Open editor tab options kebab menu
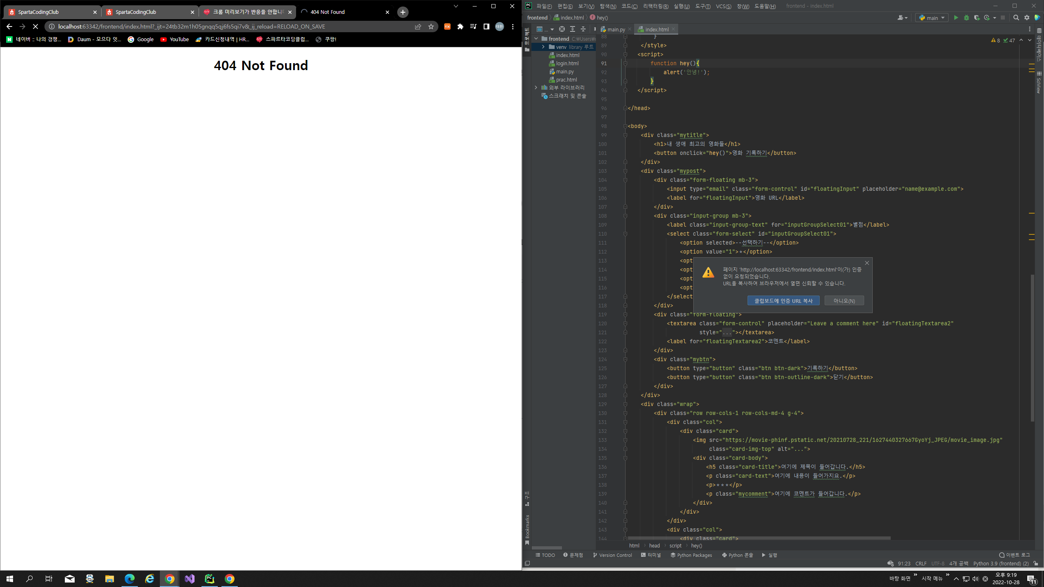Image resolution: width=1044 pixels, height=587 pixels. coord(1030,29)
